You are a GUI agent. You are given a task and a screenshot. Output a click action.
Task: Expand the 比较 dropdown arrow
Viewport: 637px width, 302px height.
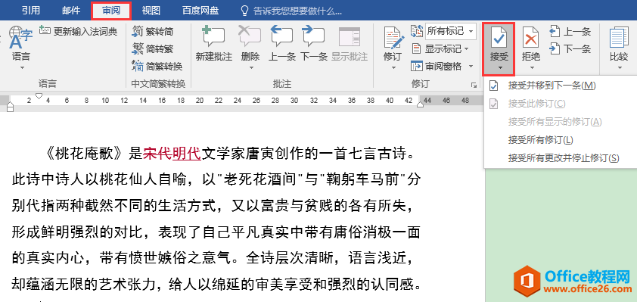[x=619, y=68]
